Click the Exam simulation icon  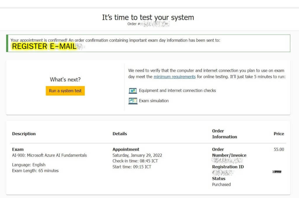coord(133,101)
